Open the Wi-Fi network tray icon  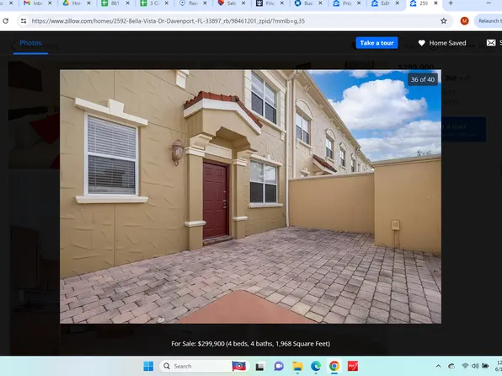pos(465,366)
